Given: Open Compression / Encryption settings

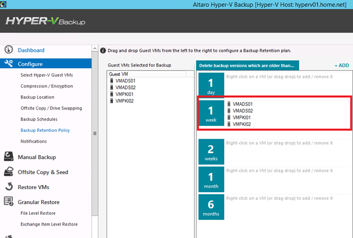Looking at the screenshot, I should pyautogui.click(x=47, y=86).
